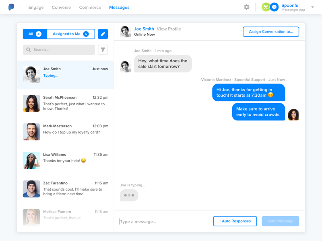
Task: Open Sarah McPhearson's conversation
Action: [66, 103]
